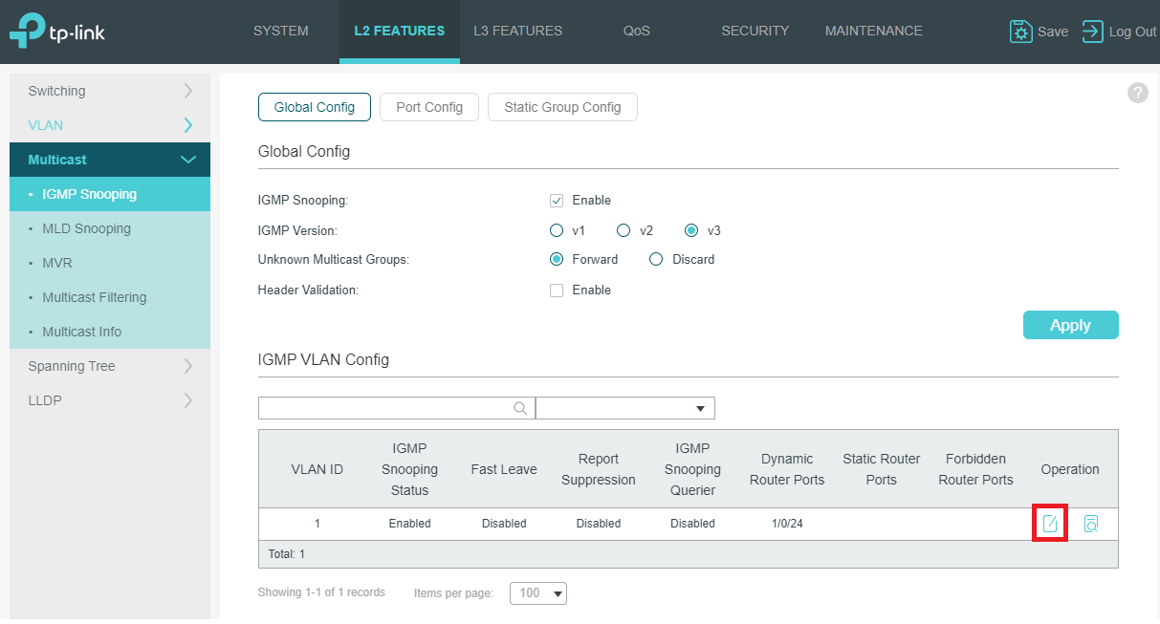Click the Showing 1-1 of 1 records text
Image resolution: width=1160 pixels, height=624 pixels.
(321, 592)
